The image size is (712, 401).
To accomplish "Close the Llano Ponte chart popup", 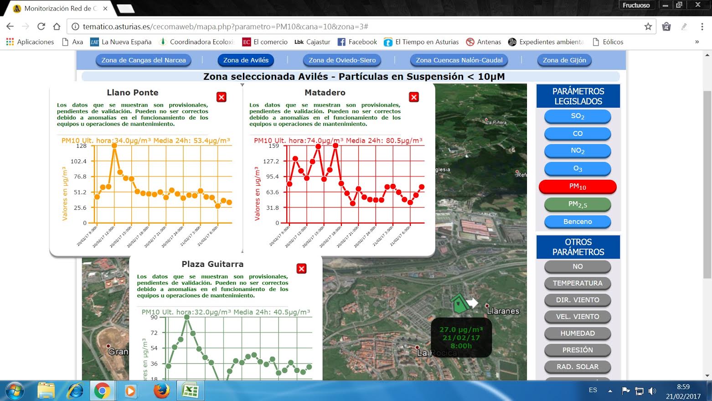I will (221, 97).
